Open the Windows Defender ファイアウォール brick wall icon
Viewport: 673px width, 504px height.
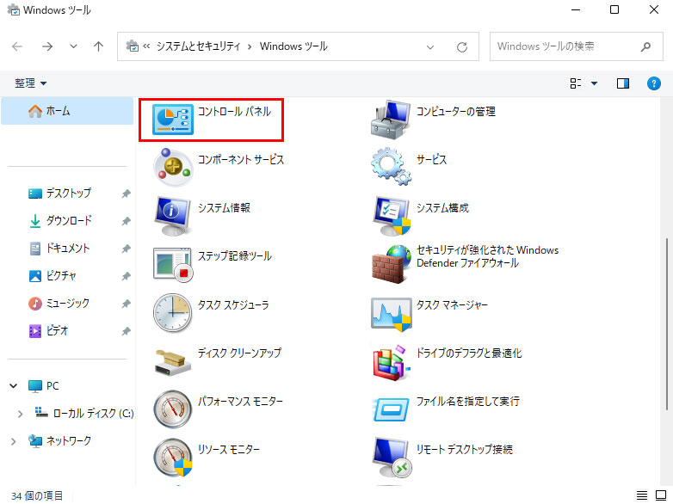click(x=390, y=264)
